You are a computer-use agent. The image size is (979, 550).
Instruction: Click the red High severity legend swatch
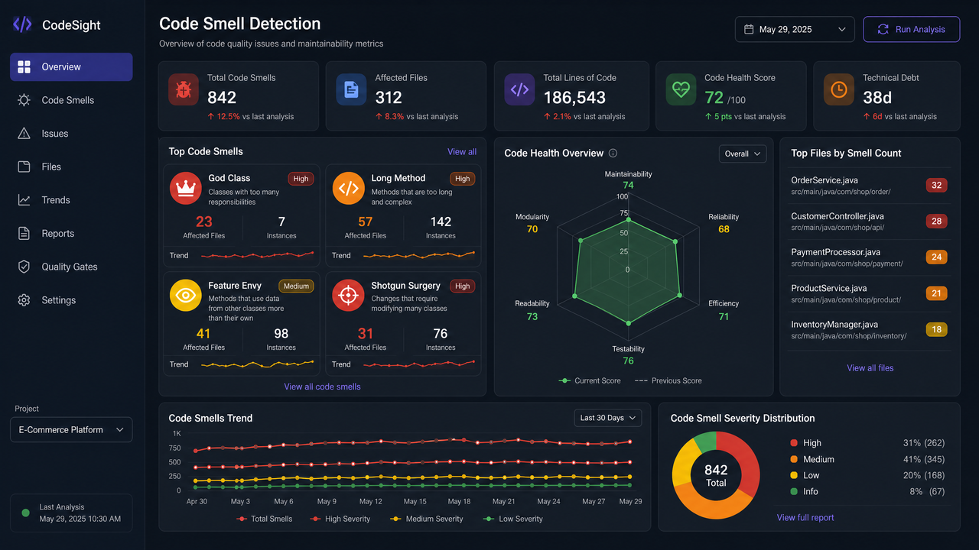pos(794,443)
